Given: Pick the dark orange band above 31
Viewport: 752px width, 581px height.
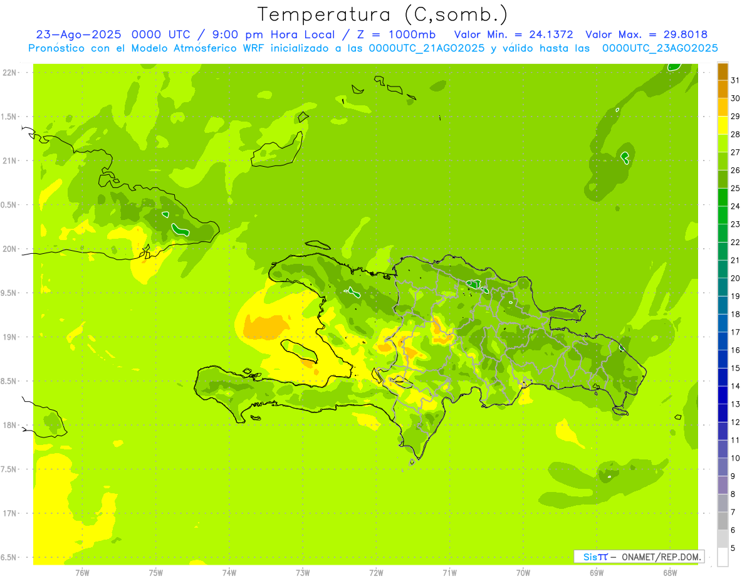Looking at the screenshot, I should coord(723,72).
